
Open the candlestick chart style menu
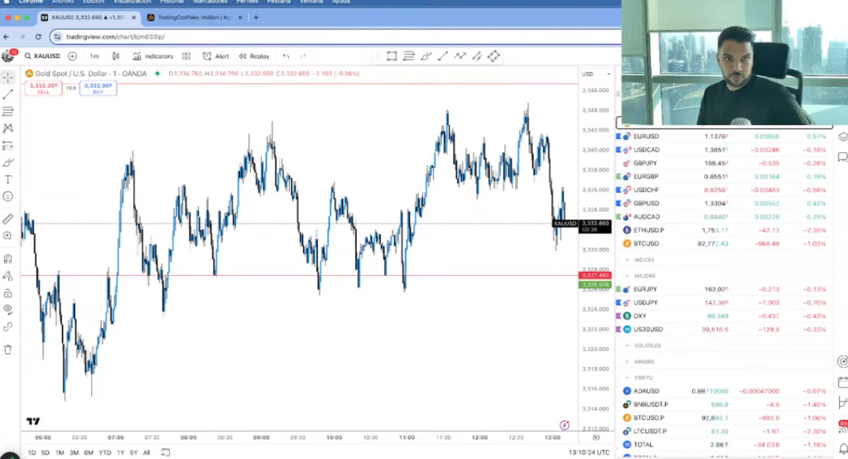click(x=116, y=56)
